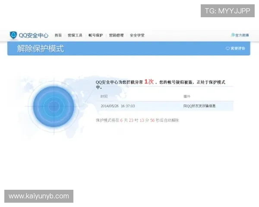This screenshot has width=259, height=207.
Task: Click the QQ安全中心 title text
Action: [x=34, y=35]
